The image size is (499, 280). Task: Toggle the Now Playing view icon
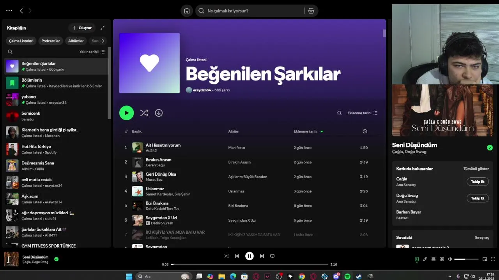click(x=417, y=259)
